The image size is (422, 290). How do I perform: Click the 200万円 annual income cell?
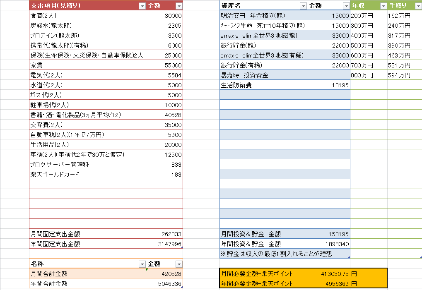pyautogui.click(x=369, y=16)
